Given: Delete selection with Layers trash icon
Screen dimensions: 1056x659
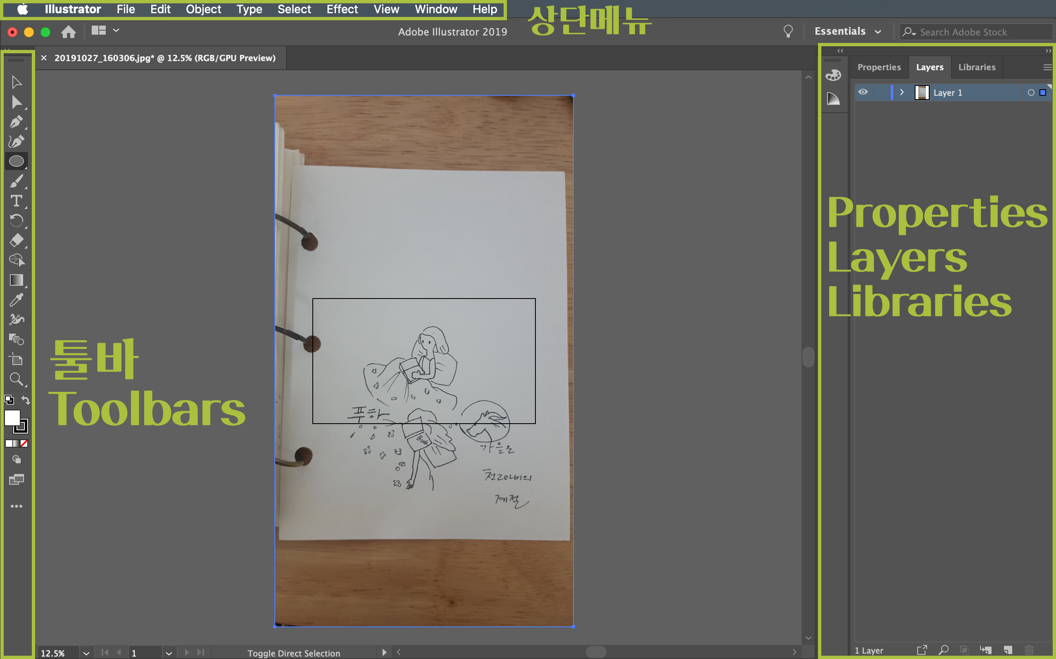Looking at the screenshot, I should (x=1029, y=650).
